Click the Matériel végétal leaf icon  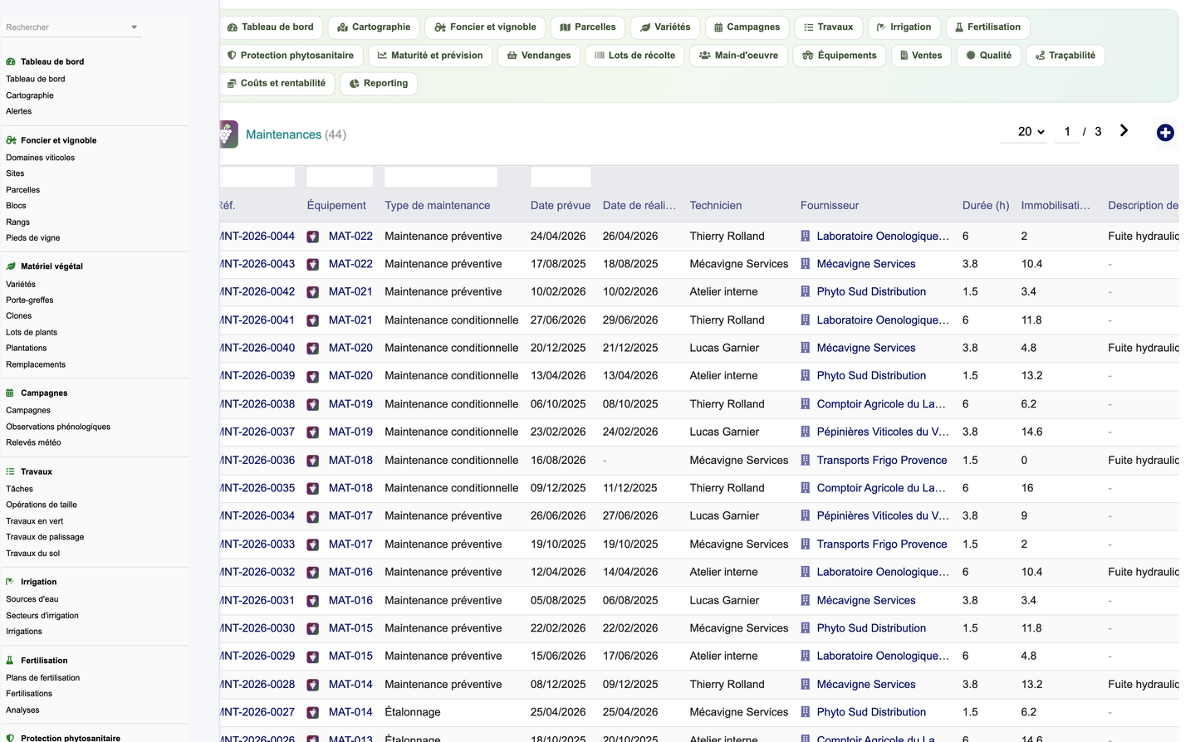(11, 266)
